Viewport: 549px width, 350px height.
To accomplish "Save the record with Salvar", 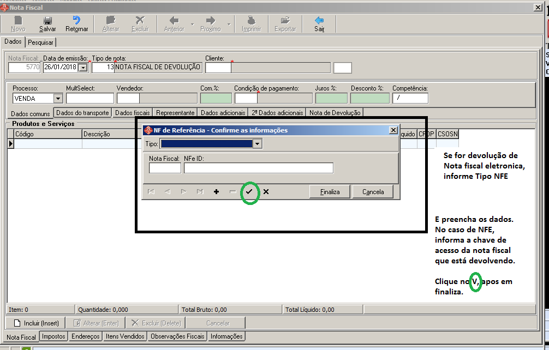I will pos(47,24).
